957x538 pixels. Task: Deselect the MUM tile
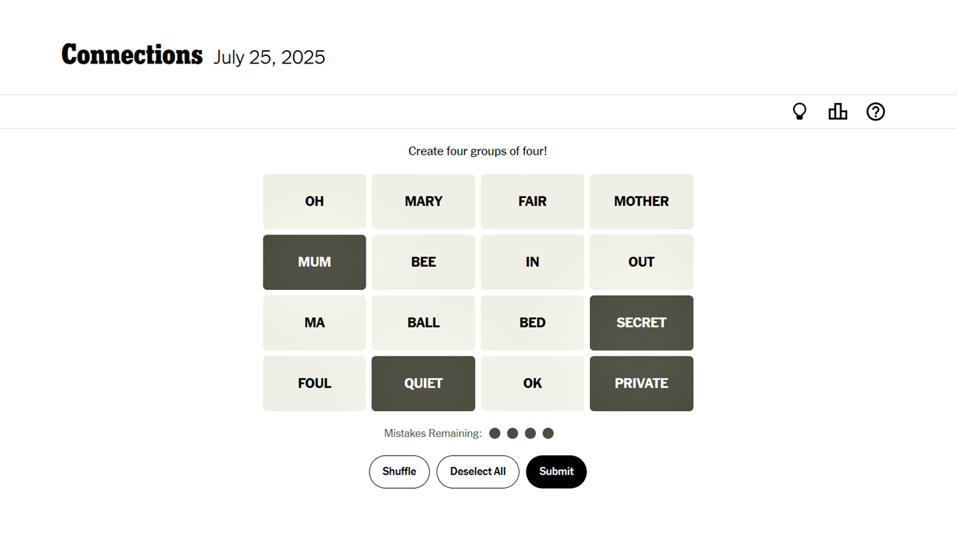[314, 262]
